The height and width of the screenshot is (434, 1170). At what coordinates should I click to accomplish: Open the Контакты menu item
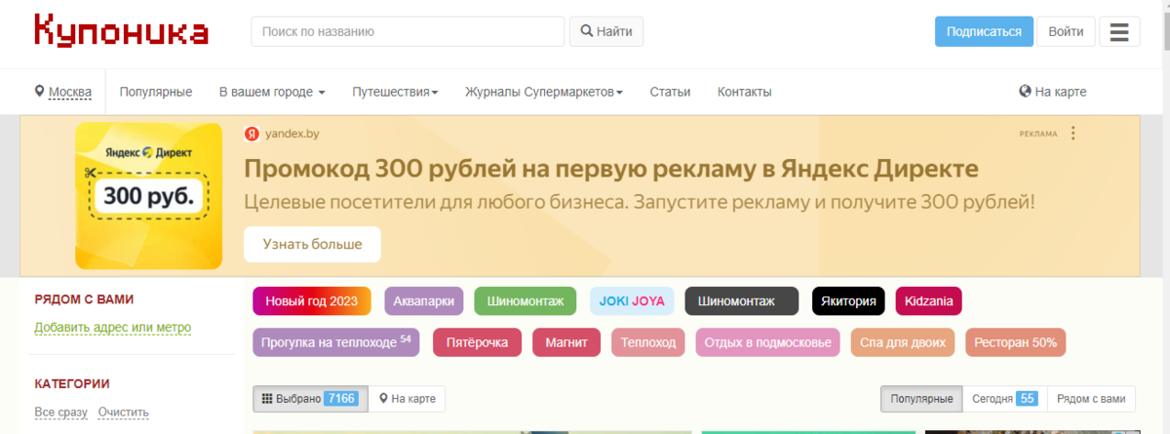[745, 92]
